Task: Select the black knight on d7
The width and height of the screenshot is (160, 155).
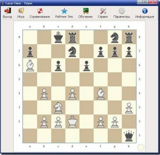Action: coord(72,51)
